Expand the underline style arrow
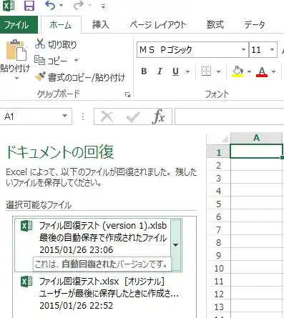The image size is (284, 318). pos(188,71)
